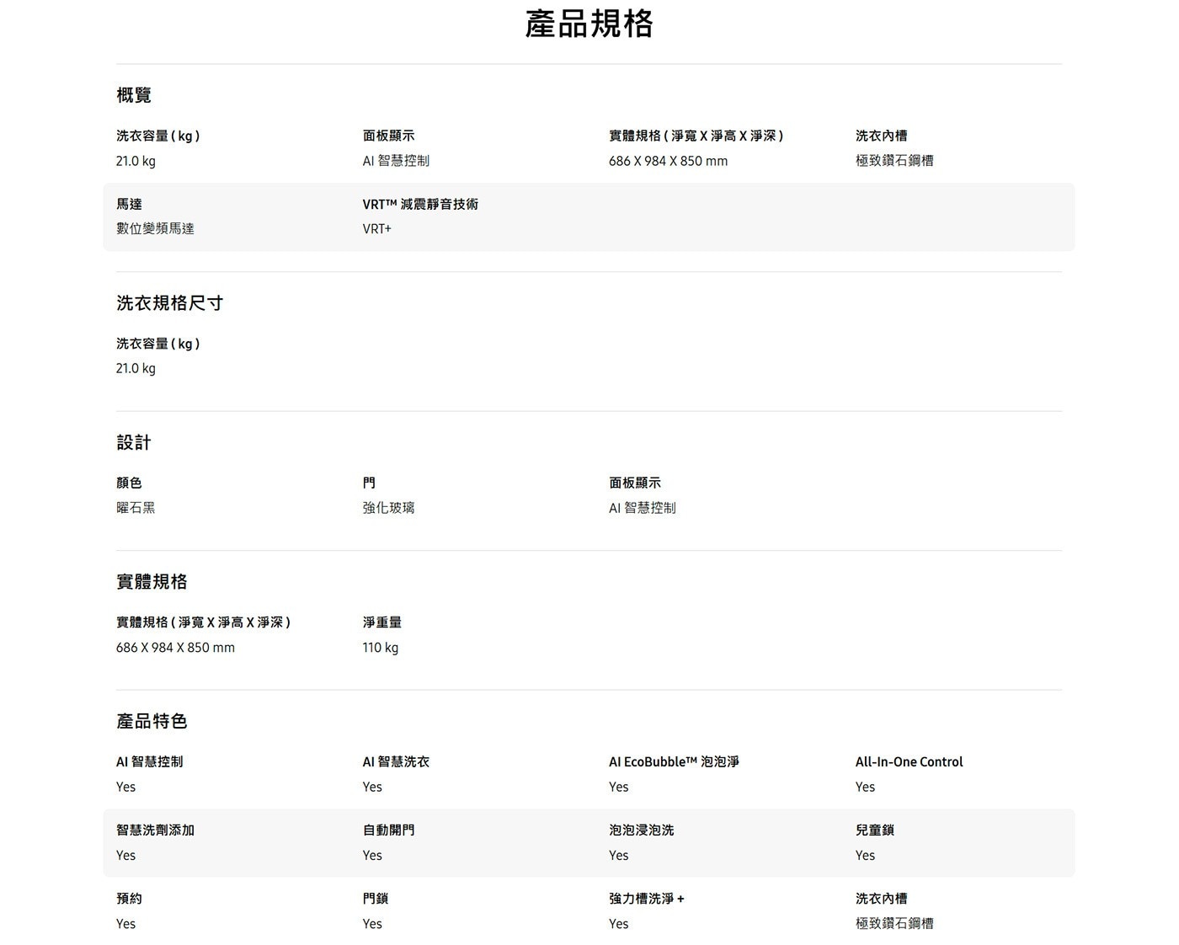The width and height of the screenshot is (1179, 945).
Task: Click the 曜石黑 color value
Action: tap(136, 508)
